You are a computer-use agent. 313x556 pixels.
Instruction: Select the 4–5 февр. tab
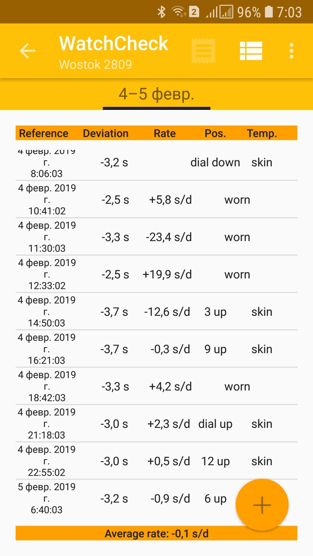[156, 94]
